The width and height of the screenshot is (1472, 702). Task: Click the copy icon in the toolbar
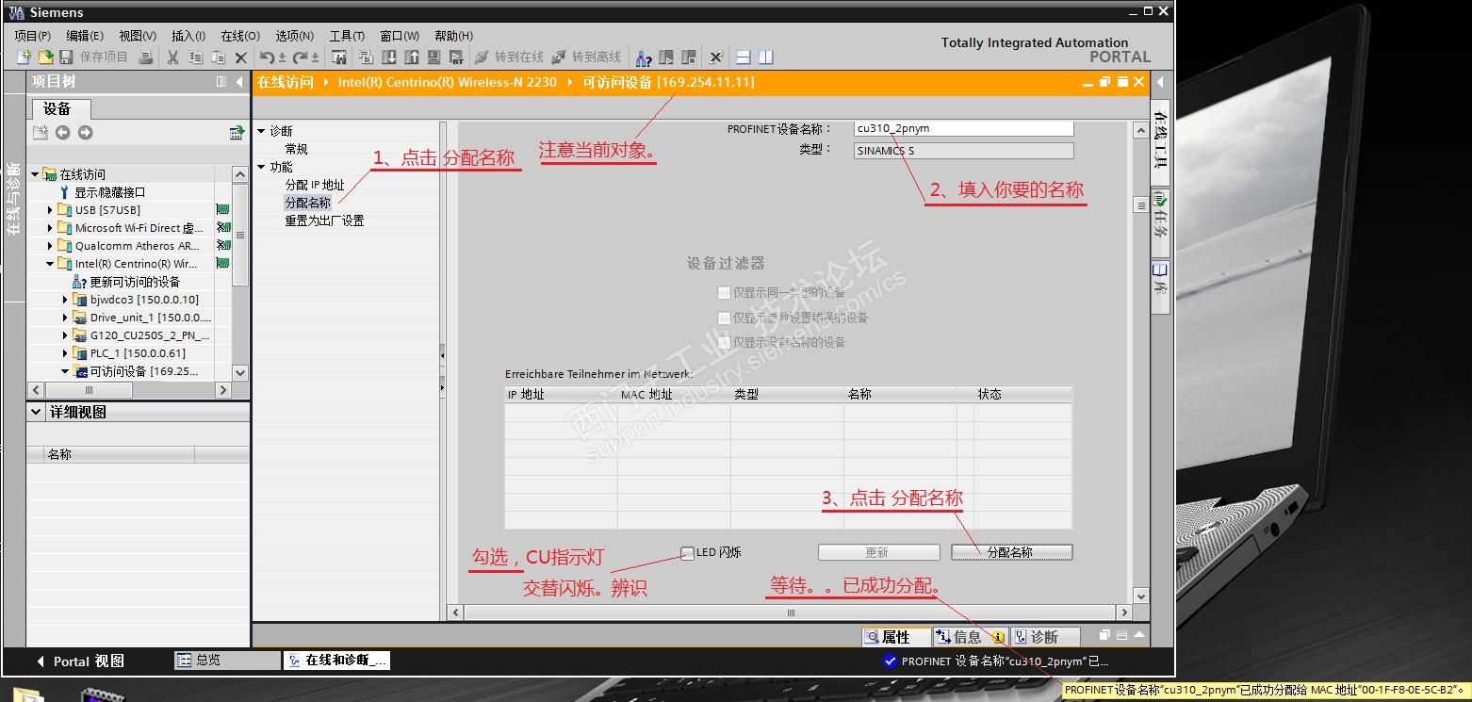click(x=195, y=57)
